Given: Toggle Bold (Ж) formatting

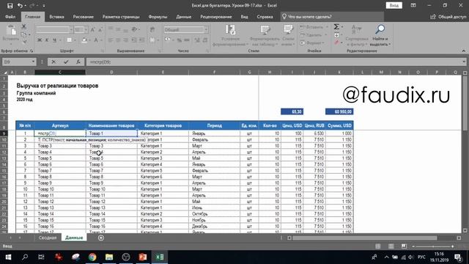Looking at the screenshot, I should pos(40,40).
